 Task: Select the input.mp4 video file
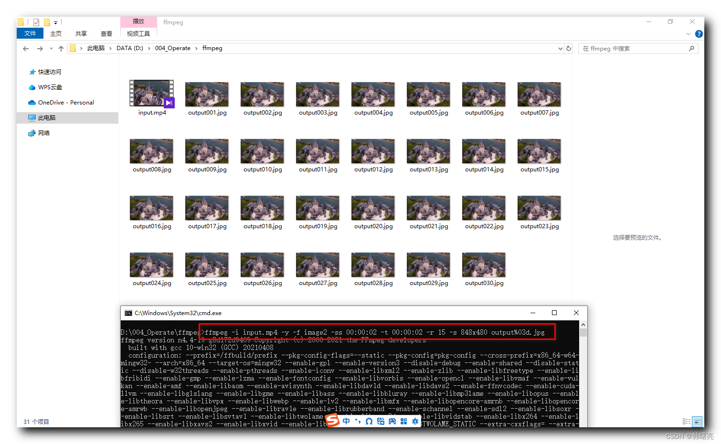(x=152, y=98)
